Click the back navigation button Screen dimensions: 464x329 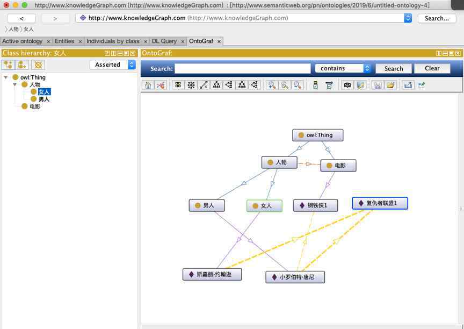21,18
